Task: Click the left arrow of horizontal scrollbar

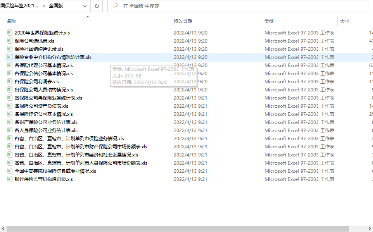Action: pos(3,229)
